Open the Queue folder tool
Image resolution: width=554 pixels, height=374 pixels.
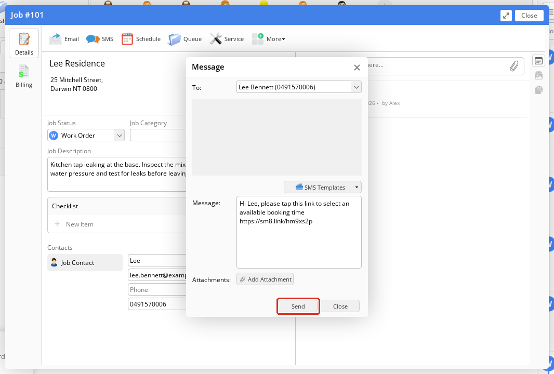[x=185, y=39]
